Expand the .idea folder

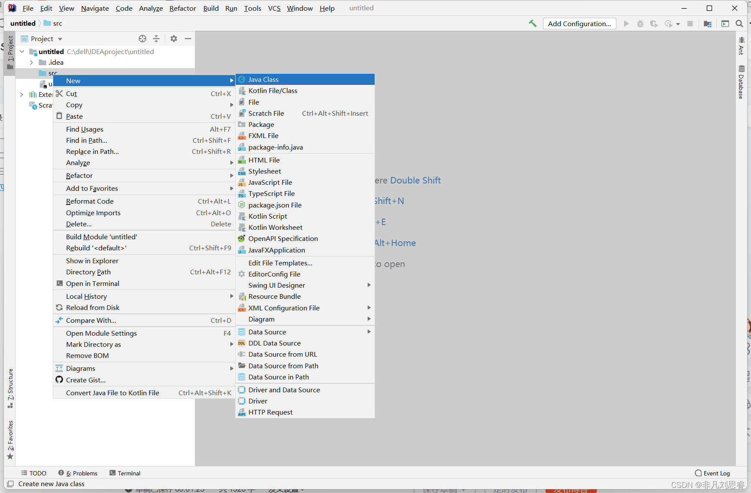(31, 63)
